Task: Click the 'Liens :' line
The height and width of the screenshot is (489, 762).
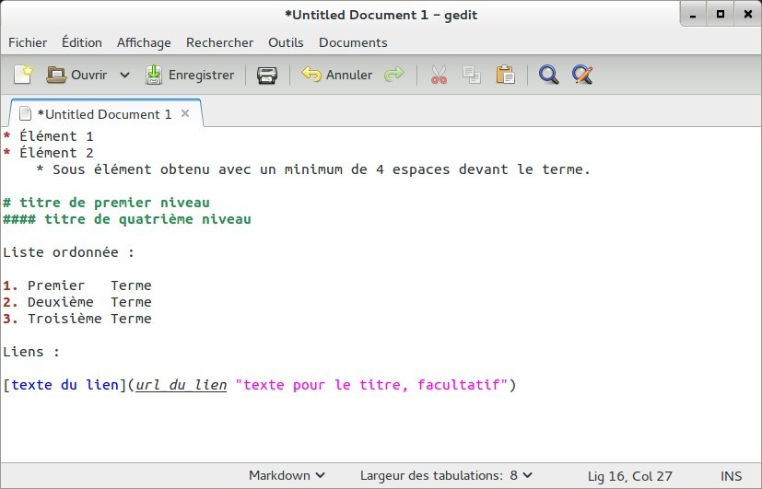Action: tap(31, 352)
